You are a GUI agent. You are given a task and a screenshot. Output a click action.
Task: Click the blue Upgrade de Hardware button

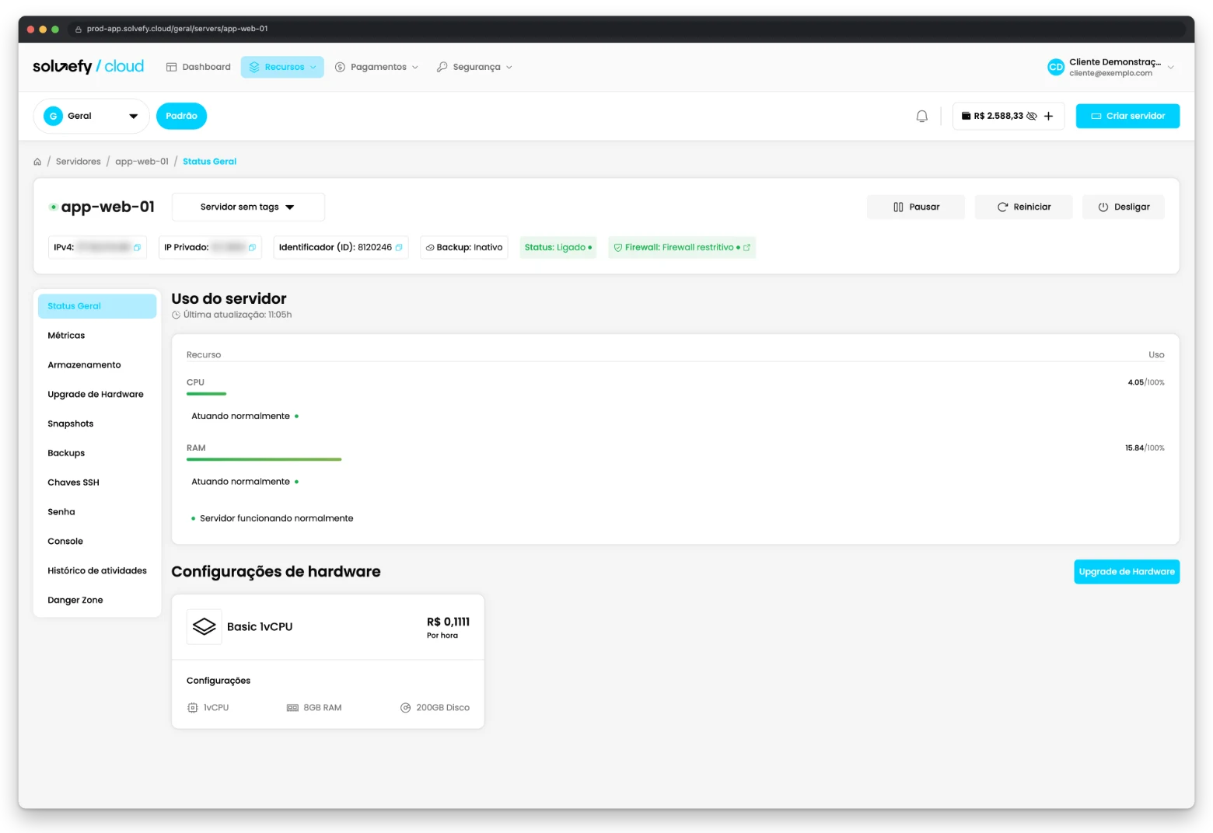(x=1127, y=572)
